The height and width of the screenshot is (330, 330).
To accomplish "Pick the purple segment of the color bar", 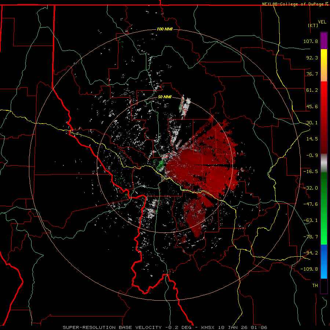I will click(x=324, y=41).
